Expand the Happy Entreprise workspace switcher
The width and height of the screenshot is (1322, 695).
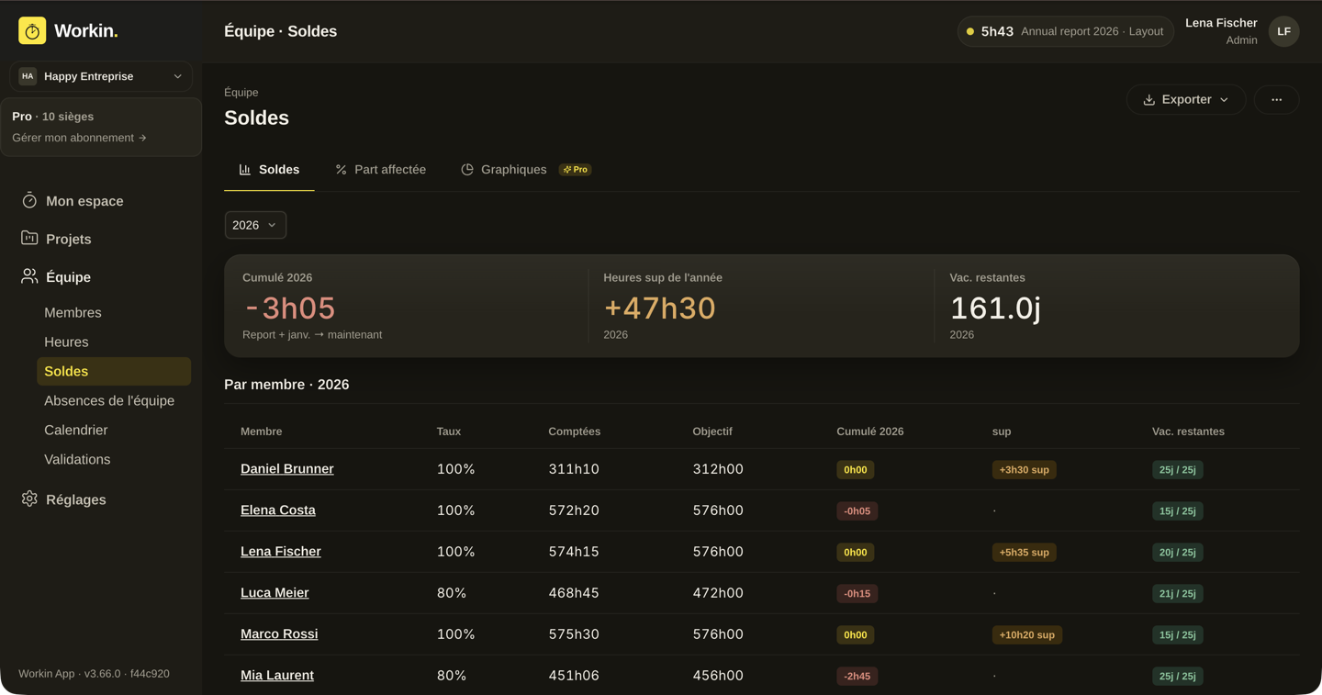pos(101,76)
